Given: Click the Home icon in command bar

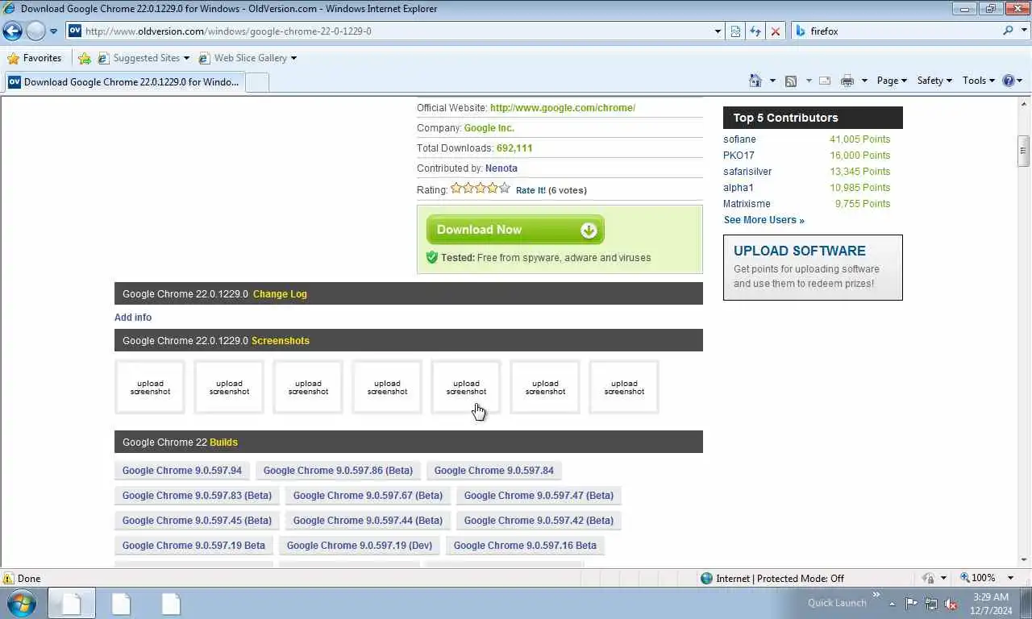Looking at the screenshot, I should click(755, 81).
